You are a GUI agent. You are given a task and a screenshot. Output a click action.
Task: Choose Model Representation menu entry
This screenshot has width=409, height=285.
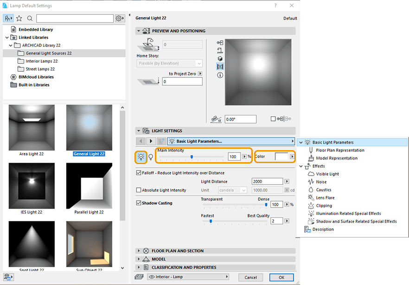click(x=337, y=158)
